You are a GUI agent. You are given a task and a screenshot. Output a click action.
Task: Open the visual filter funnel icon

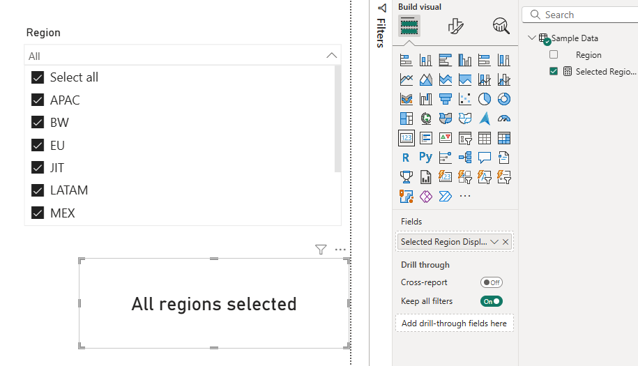[321, 250]
